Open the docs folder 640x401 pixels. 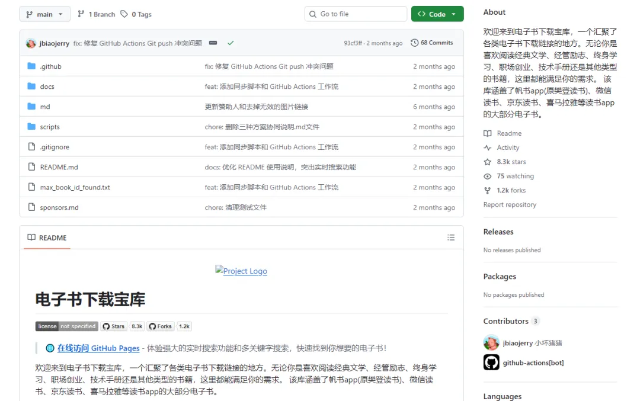(x=47, y=86)
